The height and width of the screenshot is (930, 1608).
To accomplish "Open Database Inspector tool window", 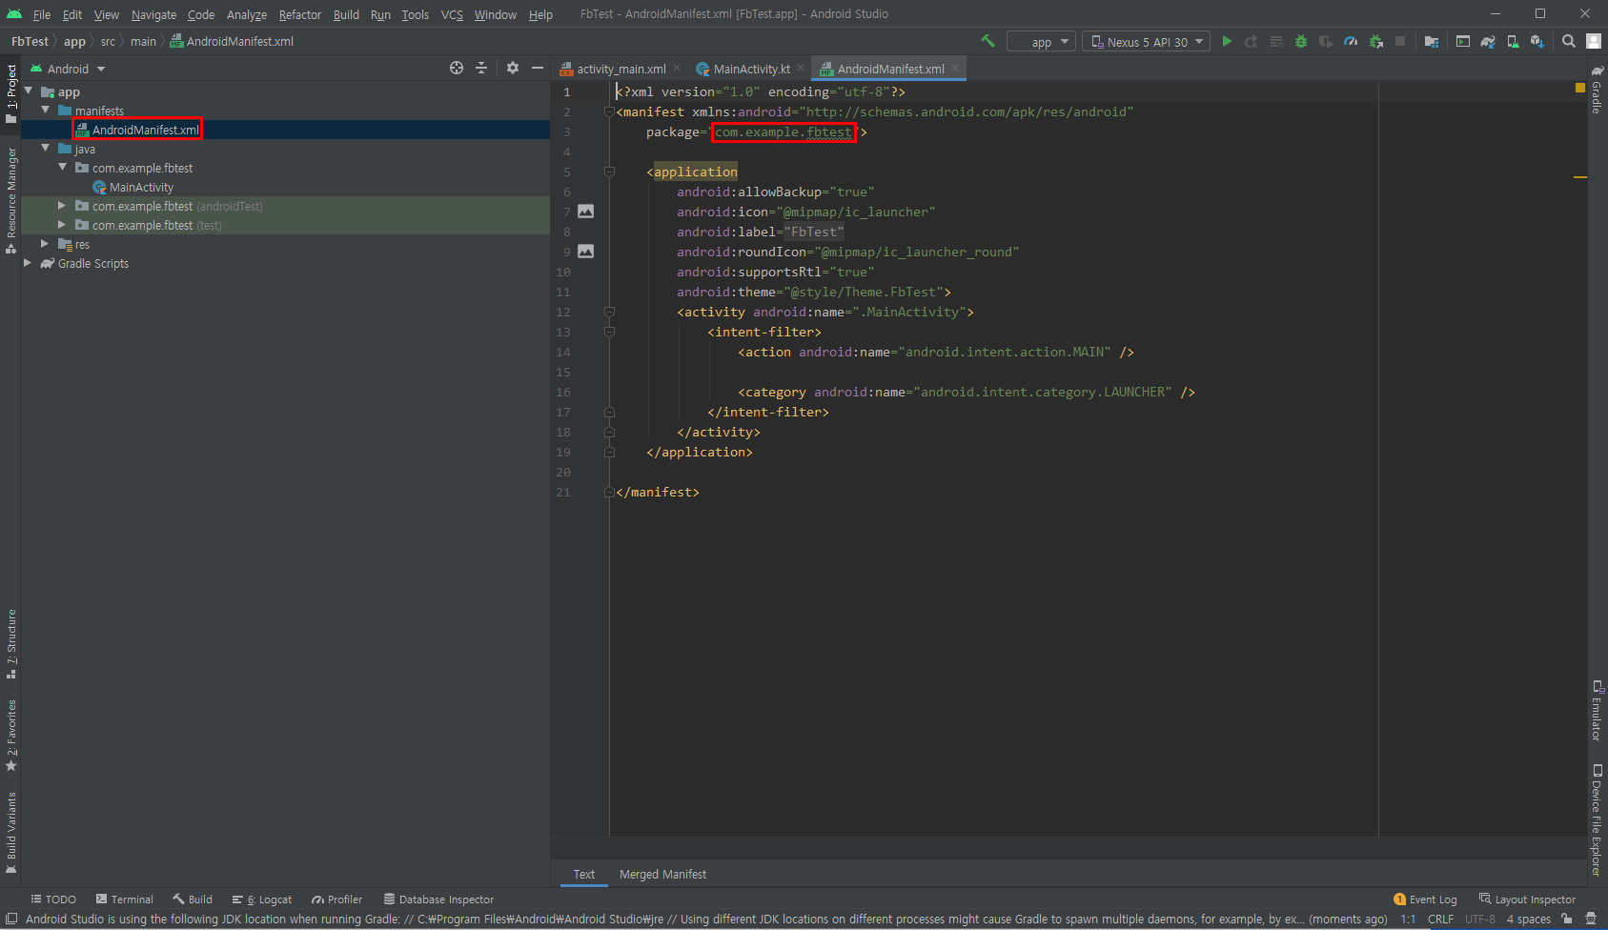I will pos(439,900).
